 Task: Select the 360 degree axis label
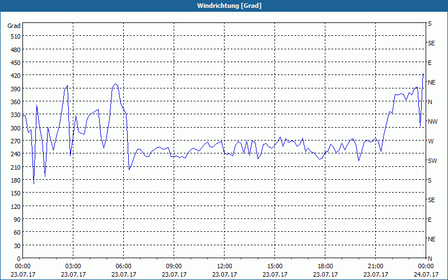click(16, 102)
